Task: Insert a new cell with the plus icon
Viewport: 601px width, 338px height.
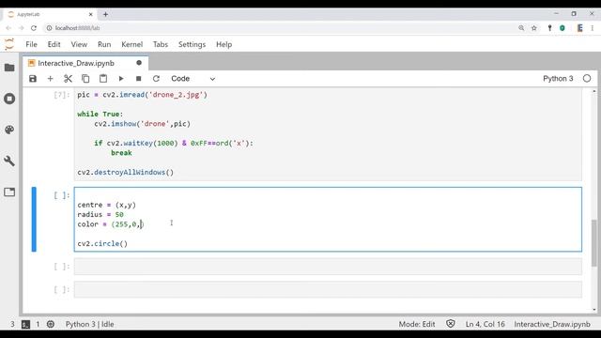Action: click(x=50, y=79)
